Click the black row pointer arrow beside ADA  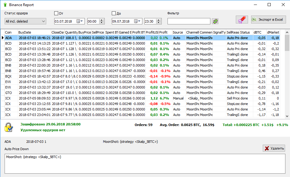tap(2, 38)
